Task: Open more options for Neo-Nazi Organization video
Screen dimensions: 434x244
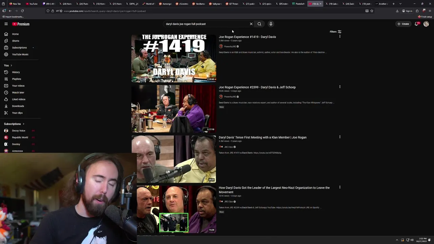Action: [340, 187]
